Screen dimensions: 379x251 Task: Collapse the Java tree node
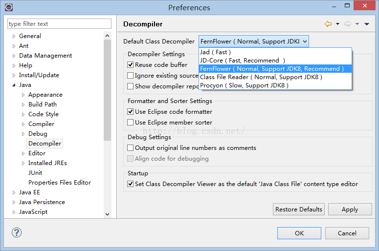pos(14,85)
